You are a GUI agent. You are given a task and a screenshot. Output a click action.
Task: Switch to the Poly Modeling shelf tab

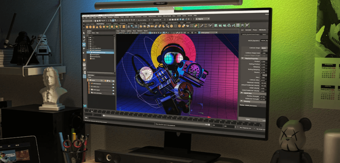101,23
